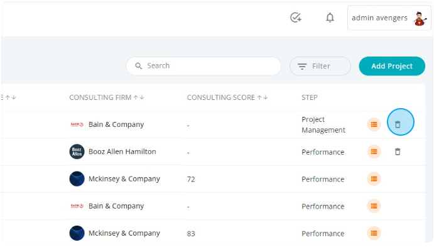The height and width of the screenshot is (252, 434).
Task: Click the consulting score 83
Action: pos(191,233)
